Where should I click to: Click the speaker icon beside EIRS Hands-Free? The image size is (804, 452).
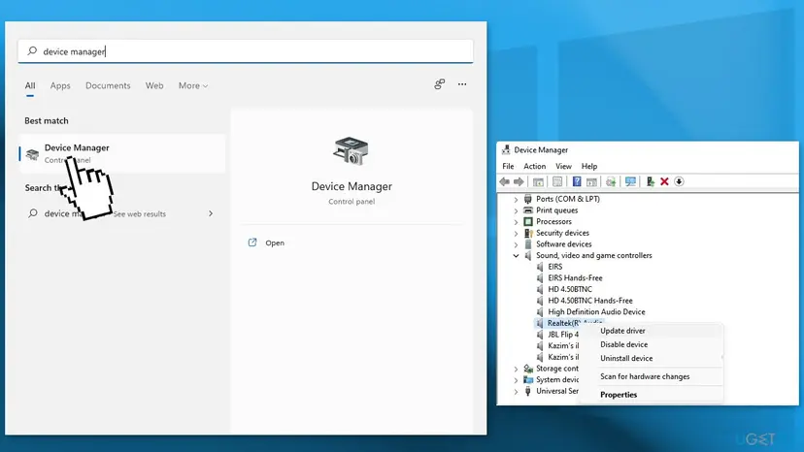[540, 277]
